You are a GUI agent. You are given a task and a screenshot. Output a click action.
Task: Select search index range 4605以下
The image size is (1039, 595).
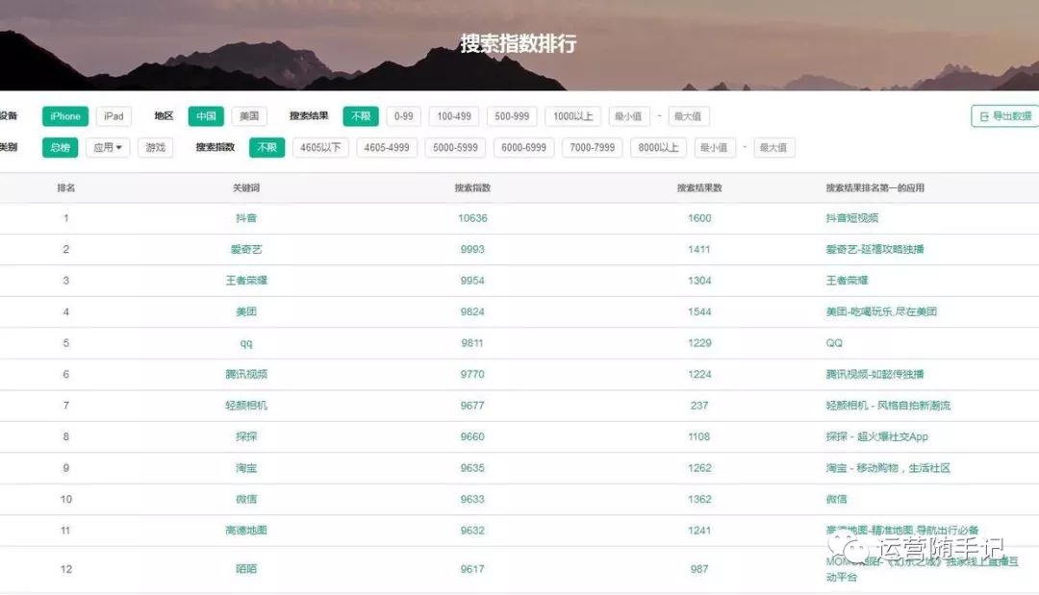point(320,148)
